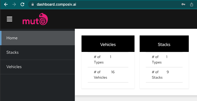Click the vehicle count value 16

113,72
